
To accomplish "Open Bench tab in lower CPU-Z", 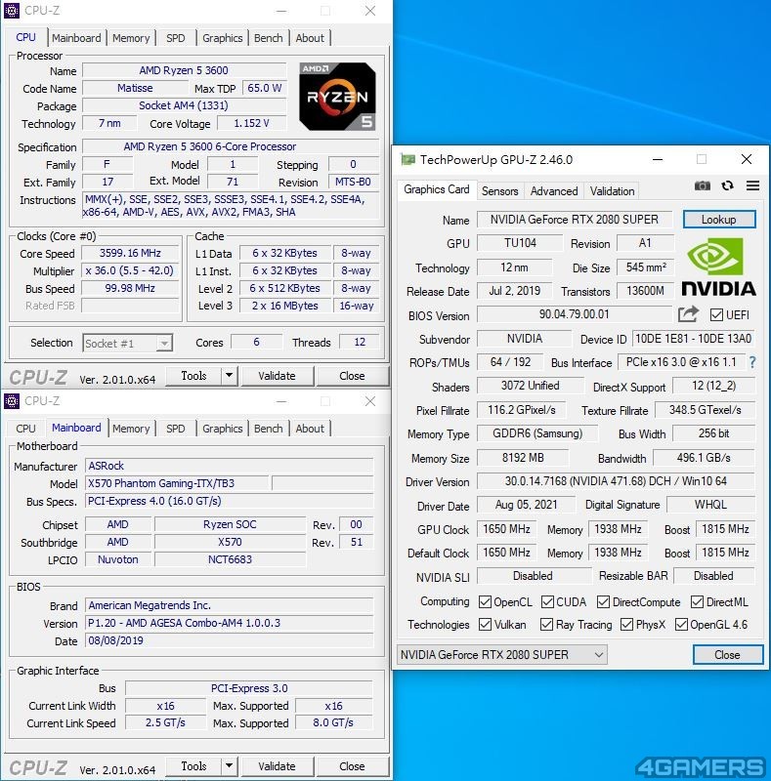I will pos(269,429).
